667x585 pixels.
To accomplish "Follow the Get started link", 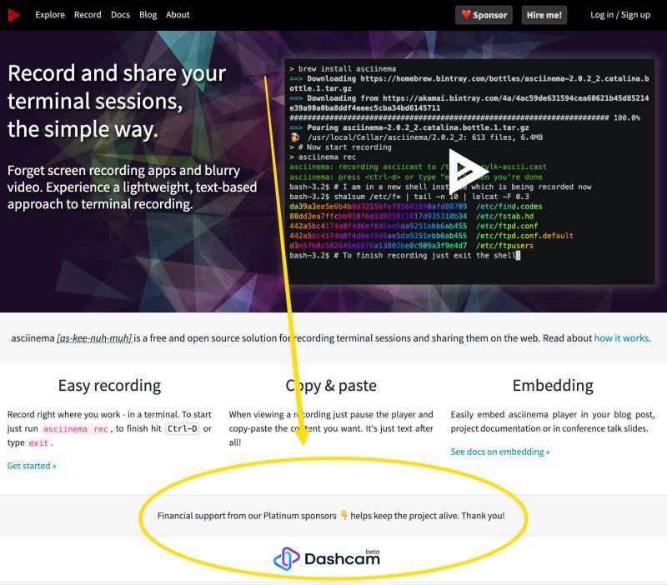I will point(32,466).
